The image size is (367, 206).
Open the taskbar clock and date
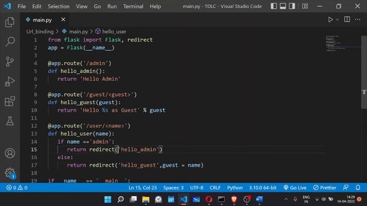tap(346, 199)
